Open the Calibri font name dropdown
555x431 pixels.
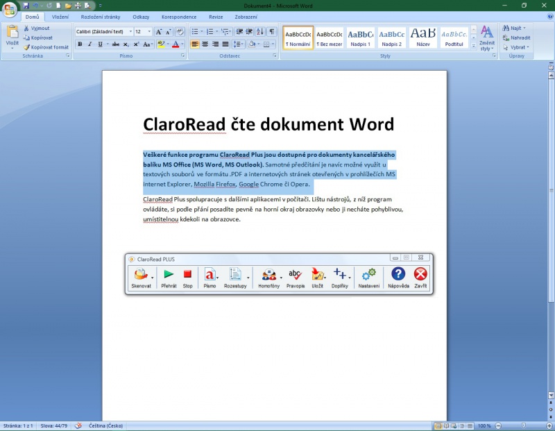tap(130, 31)
